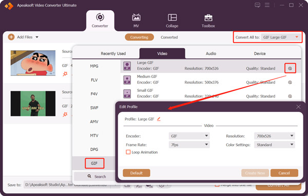Select the Small GIF preset row
Viewport: 308px width, 196px height.
210,94
